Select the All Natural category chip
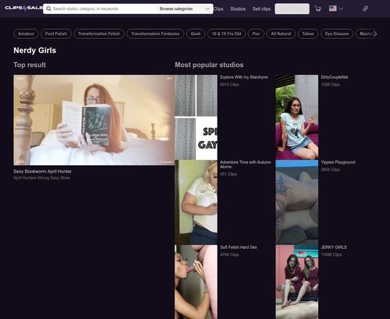The image size is (390, 319). [281, 34]
